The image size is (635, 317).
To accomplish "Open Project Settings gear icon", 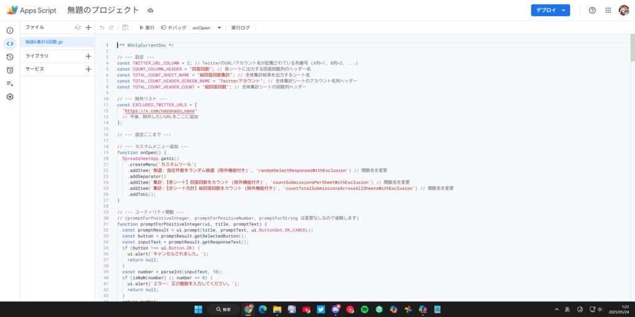I will point(10,97).
